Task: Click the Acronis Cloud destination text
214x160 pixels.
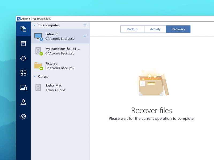Action: 55,90
